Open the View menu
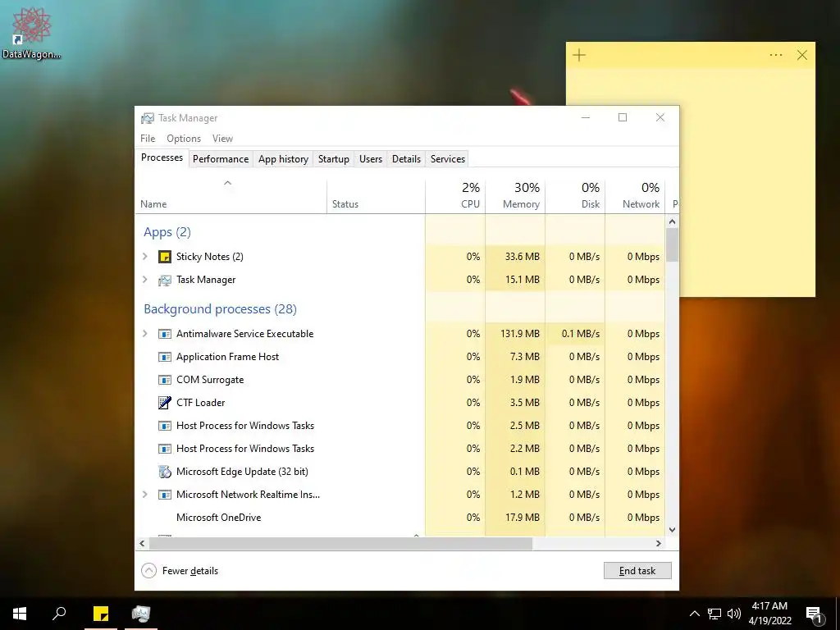840x630 pixels. pos(222,138)
